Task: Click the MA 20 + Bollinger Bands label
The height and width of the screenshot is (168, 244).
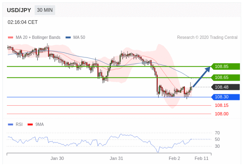Action: point(38,37)
